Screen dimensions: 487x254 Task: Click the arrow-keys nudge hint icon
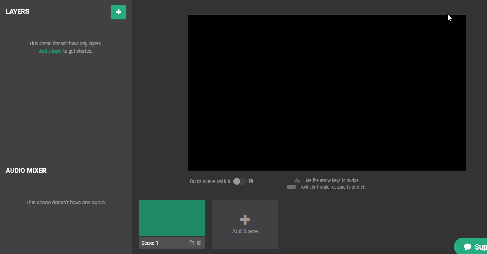(x=297, y=180)
